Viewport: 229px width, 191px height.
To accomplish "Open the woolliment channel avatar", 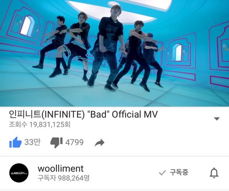I will [19, 173].
